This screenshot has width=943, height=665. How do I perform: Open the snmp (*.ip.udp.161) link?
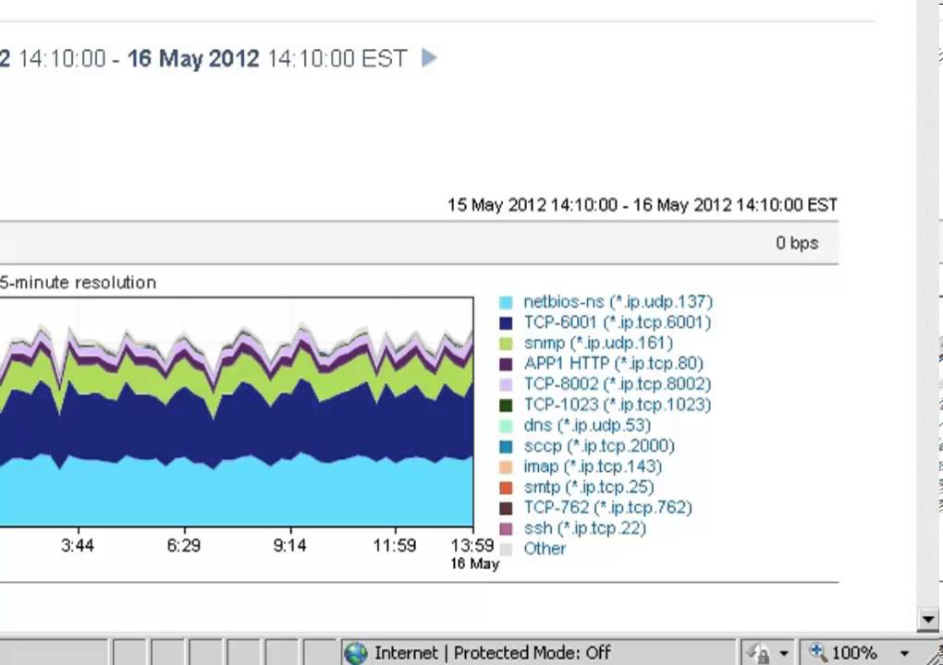point(598,343)
